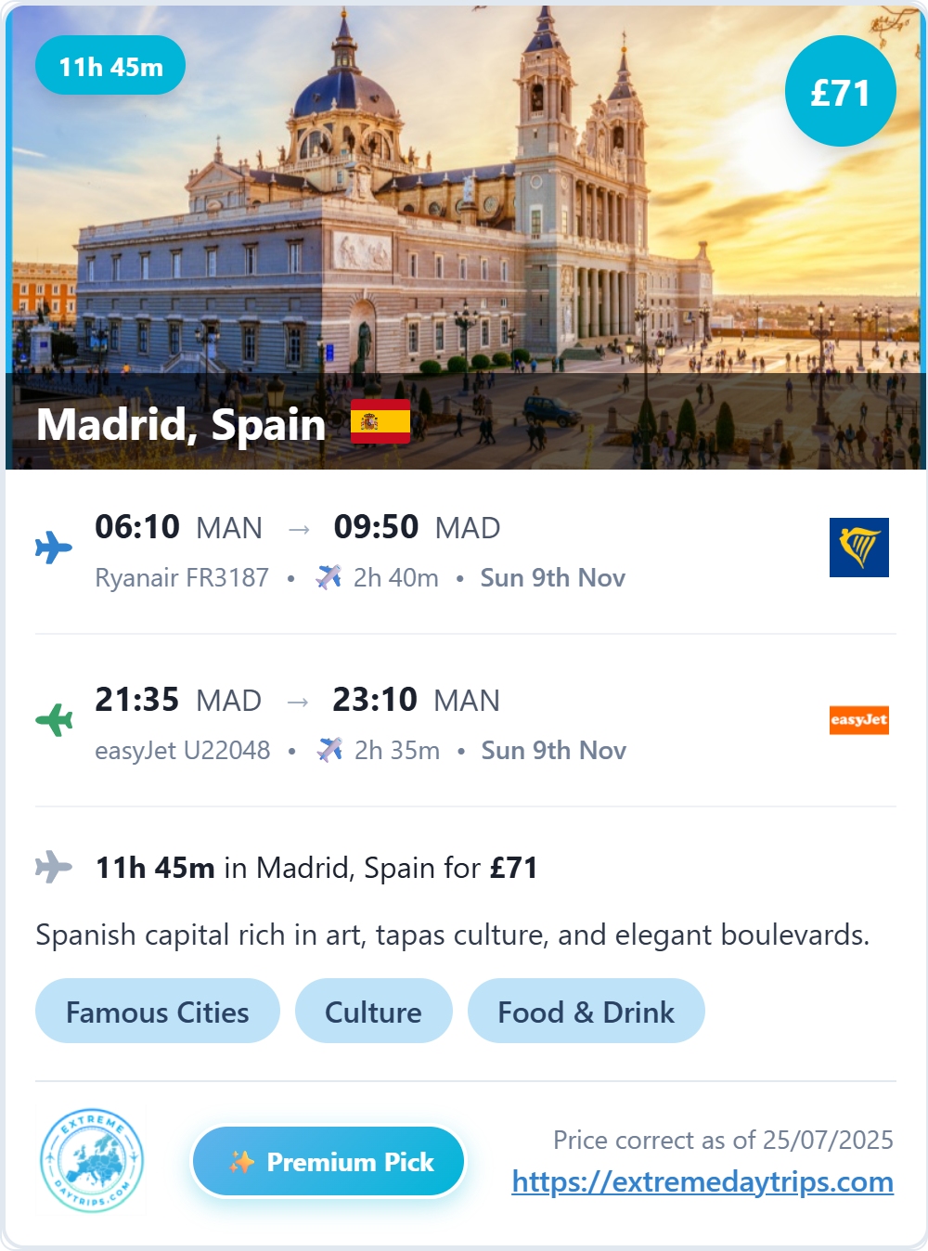Click the green return flight plane icon

pyautogui.click(x=54, y=720)
